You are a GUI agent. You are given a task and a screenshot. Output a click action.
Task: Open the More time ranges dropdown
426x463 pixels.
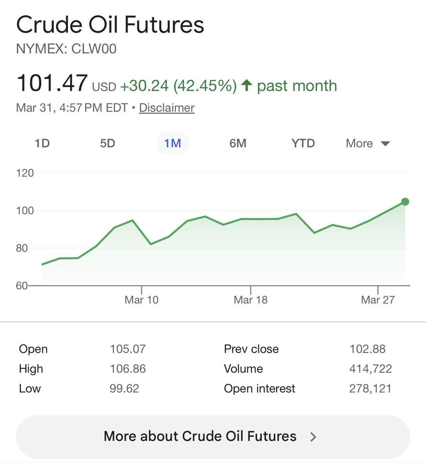(360, 144)
